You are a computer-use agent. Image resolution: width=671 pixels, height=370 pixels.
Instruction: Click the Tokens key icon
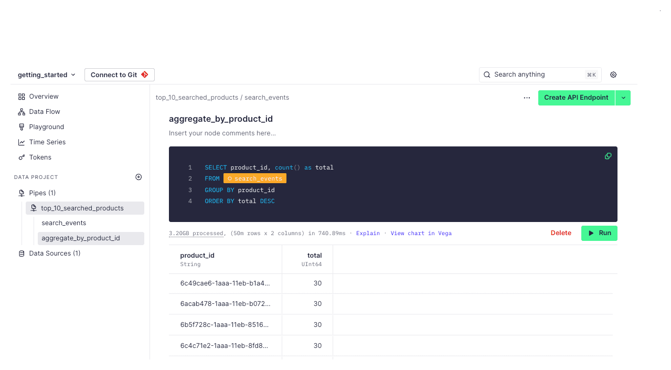coord(22,157)
